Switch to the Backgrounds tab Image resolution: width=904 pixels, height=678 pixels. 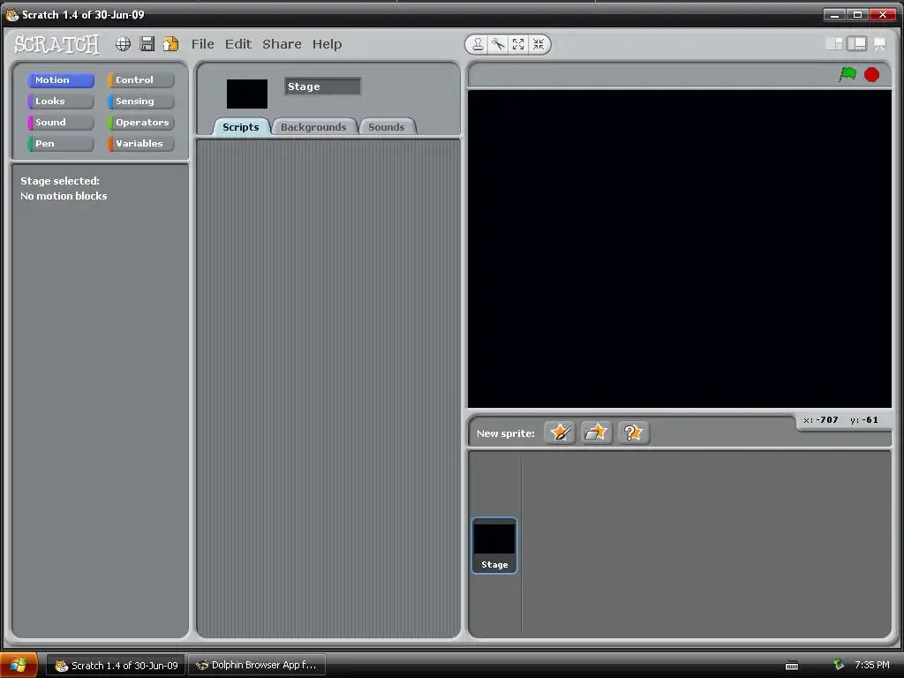tap(313, 127)
